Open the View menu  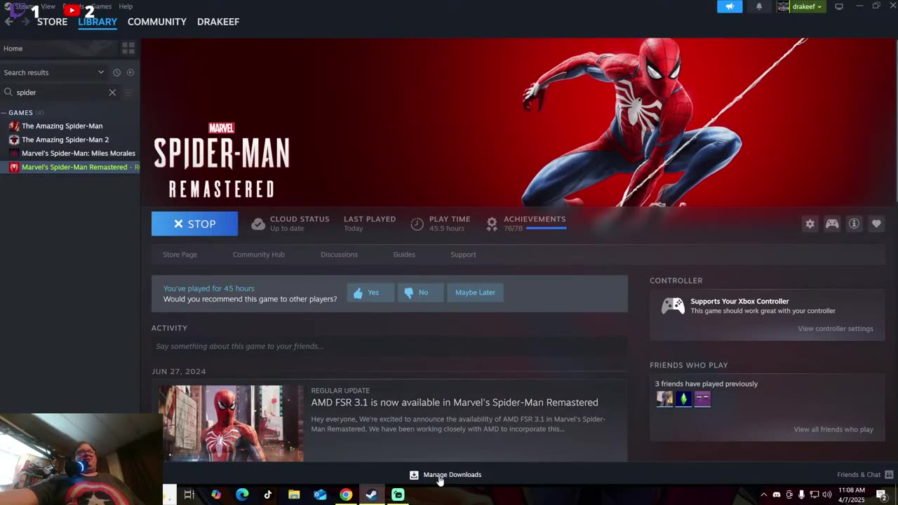[x=48, y=6]
